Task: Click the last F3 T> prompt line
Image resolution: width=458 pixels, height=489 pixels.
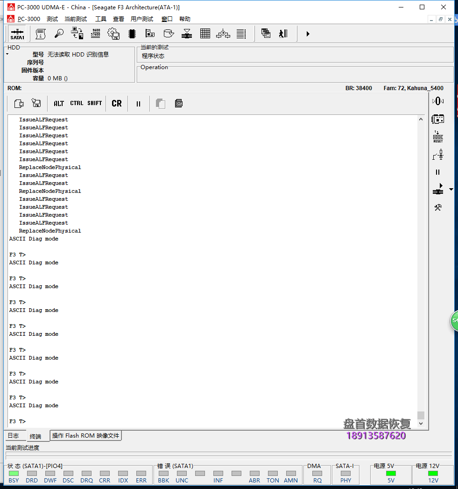Action: 17,421
